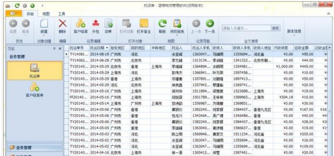Image resolution: width=334 pixels, height=156 pixels.
Task: Select the cell 'TY14081...'
Action: click(x=79, y=54)
